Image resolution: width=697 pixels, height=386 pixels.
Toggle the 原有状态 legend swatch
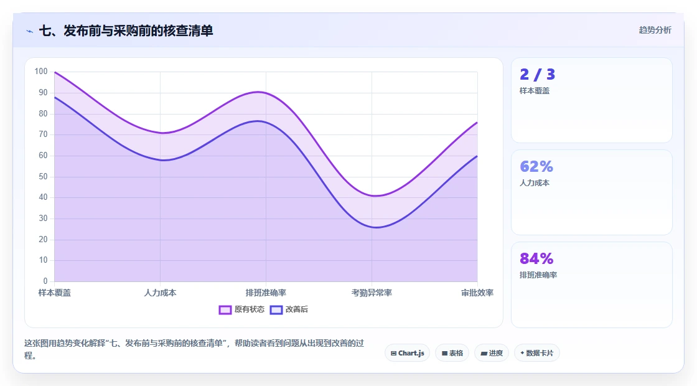(225, 310)
